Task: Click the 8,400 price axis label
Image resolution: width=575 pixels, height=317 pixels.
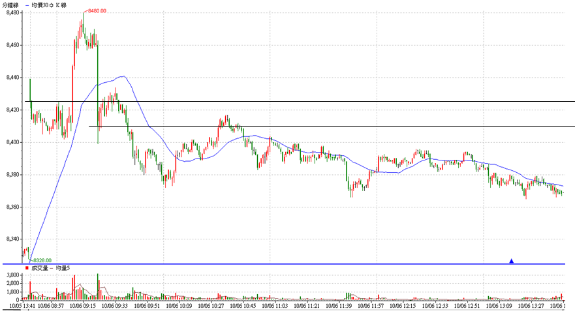Action: 12,142
